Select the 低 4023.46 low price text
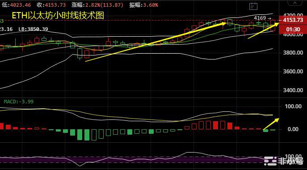307x170 pixels. [16, 5]
